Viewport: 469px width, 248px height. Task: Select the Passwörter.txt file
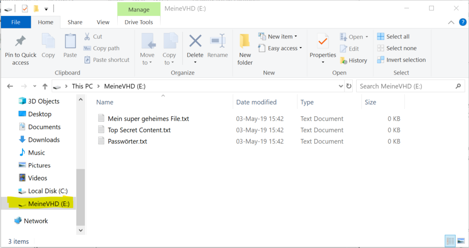point(127,141)
